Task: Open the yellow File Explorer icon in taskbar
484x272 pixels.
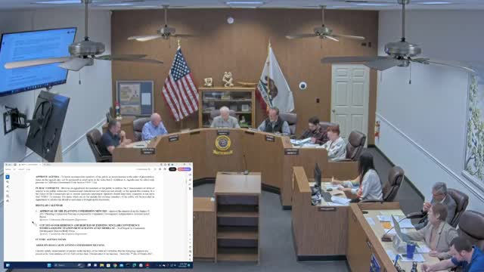Action: pyautogui.click(x=101, y=265)
